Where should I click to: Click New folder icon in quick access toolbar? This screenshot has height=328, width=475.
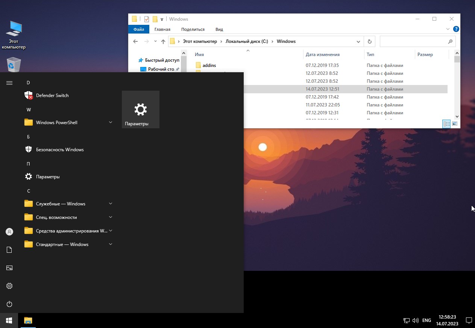[x=155, y=19]
